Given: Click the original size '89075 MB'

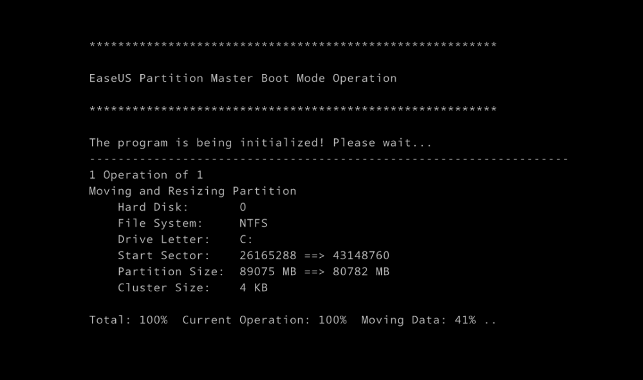Looking at the screenshot, I should pyautogui.click(x=268, y=271).
